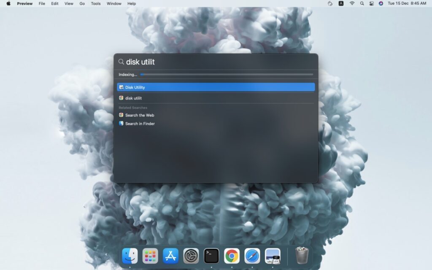
Task: Open the Preview app in the Dock
Action: coord(273,256)
